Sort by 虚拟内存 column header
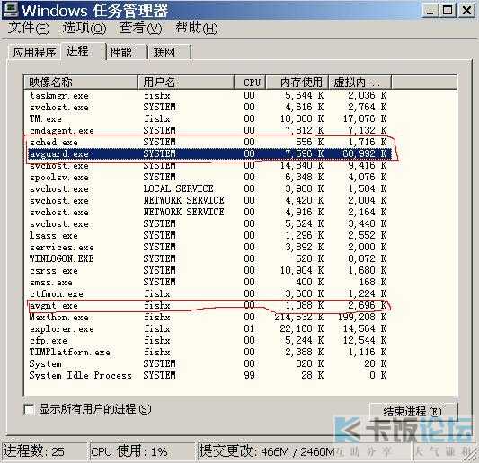Screen dimensions: 479x463 (359, 82)
